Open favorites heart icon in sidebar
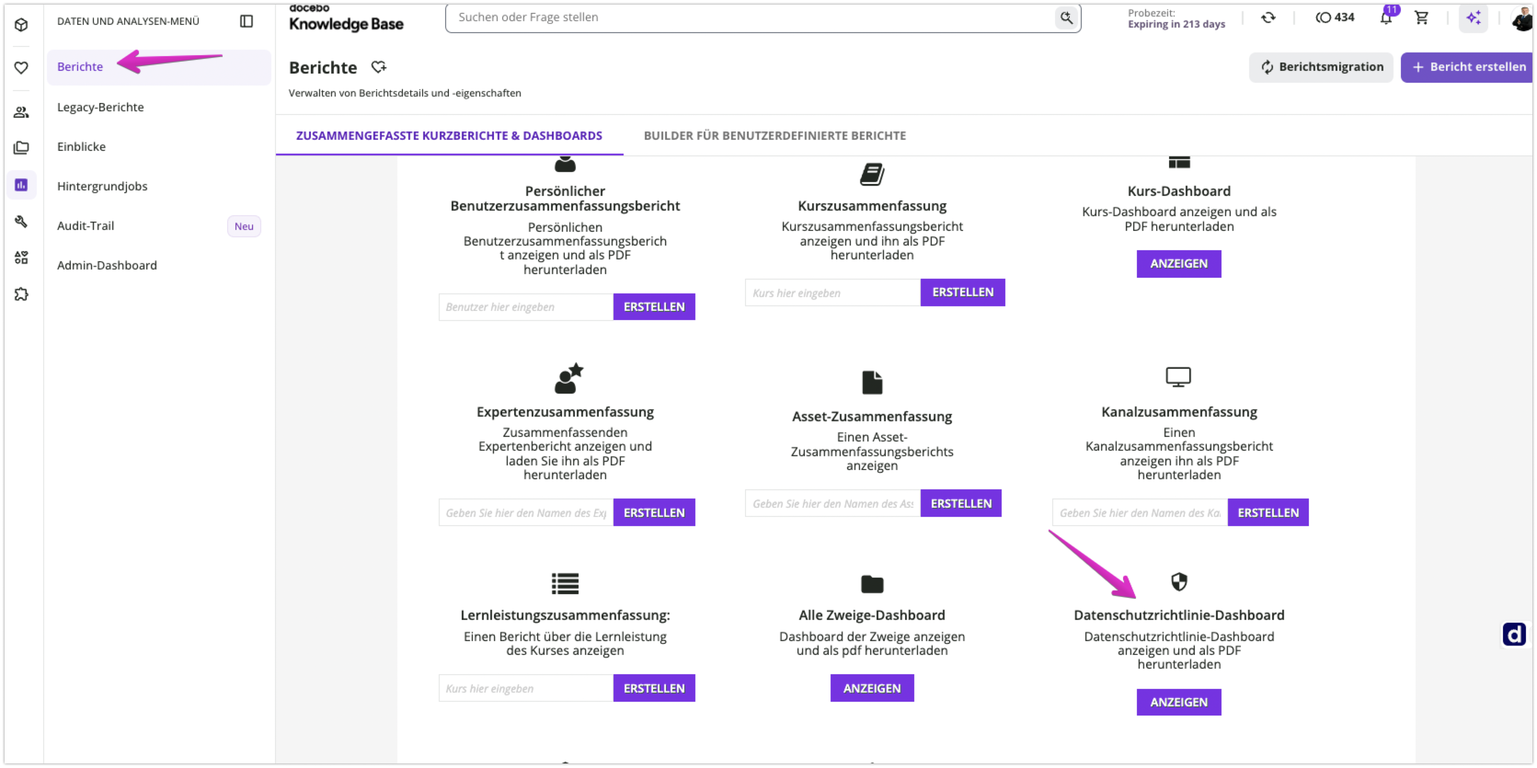The image size is (1537, 768). pos(22,68)
